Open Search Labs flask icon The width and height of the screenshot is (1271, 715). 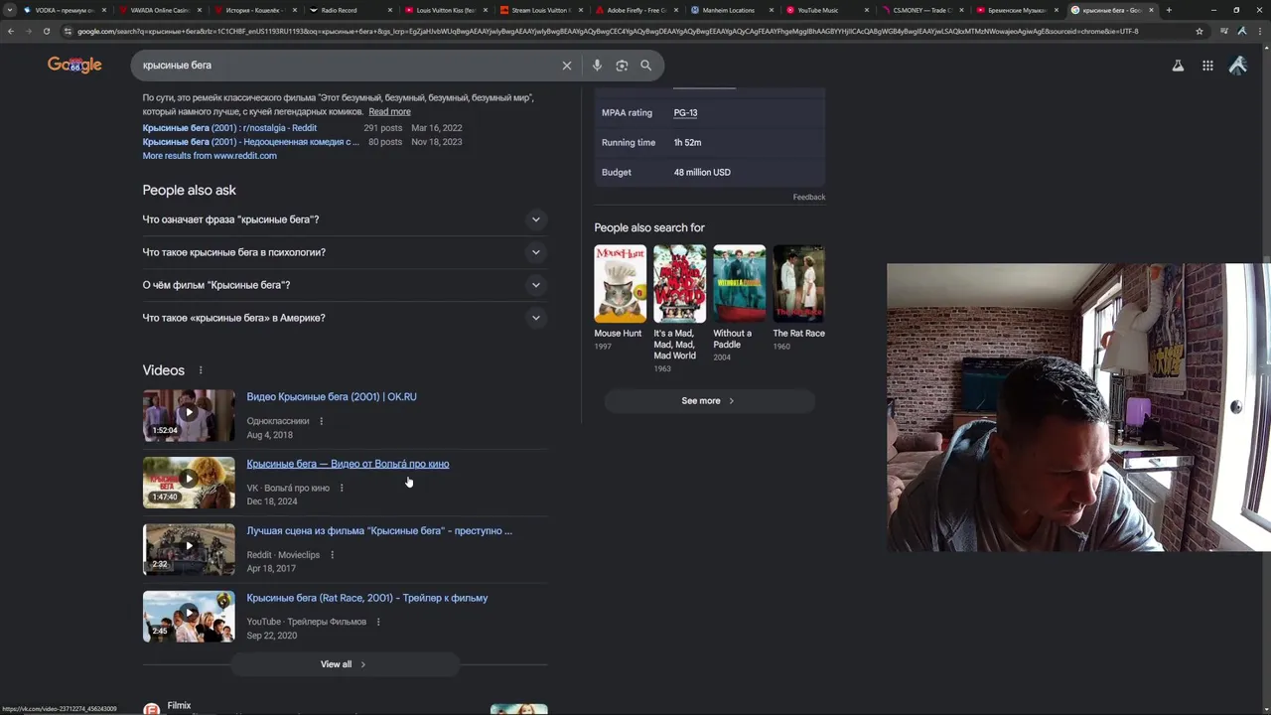pyautogui.click(x=1178, y=66)
